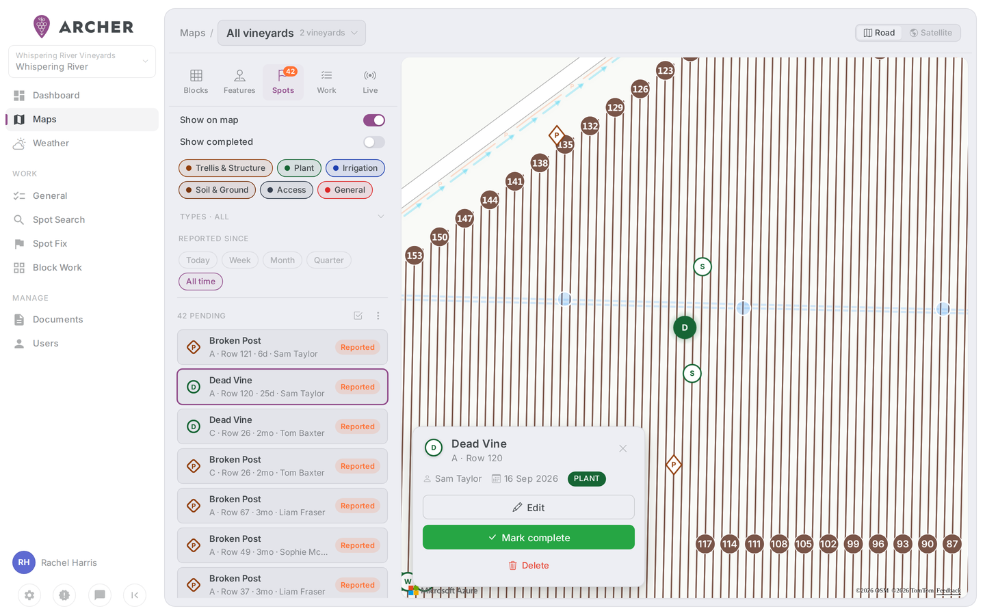985x615 pixels.
Task: Switch to the Live tab
Action: 370,82
